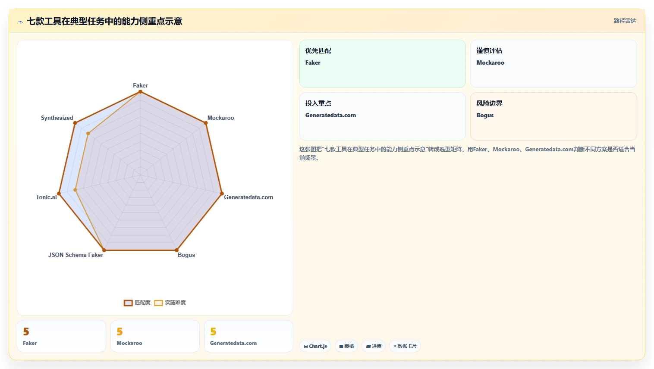The height and width of the screenshot is (369, 654).
Task: Select the Generatedata.com score 5 stat card
Action: point(248,336)
